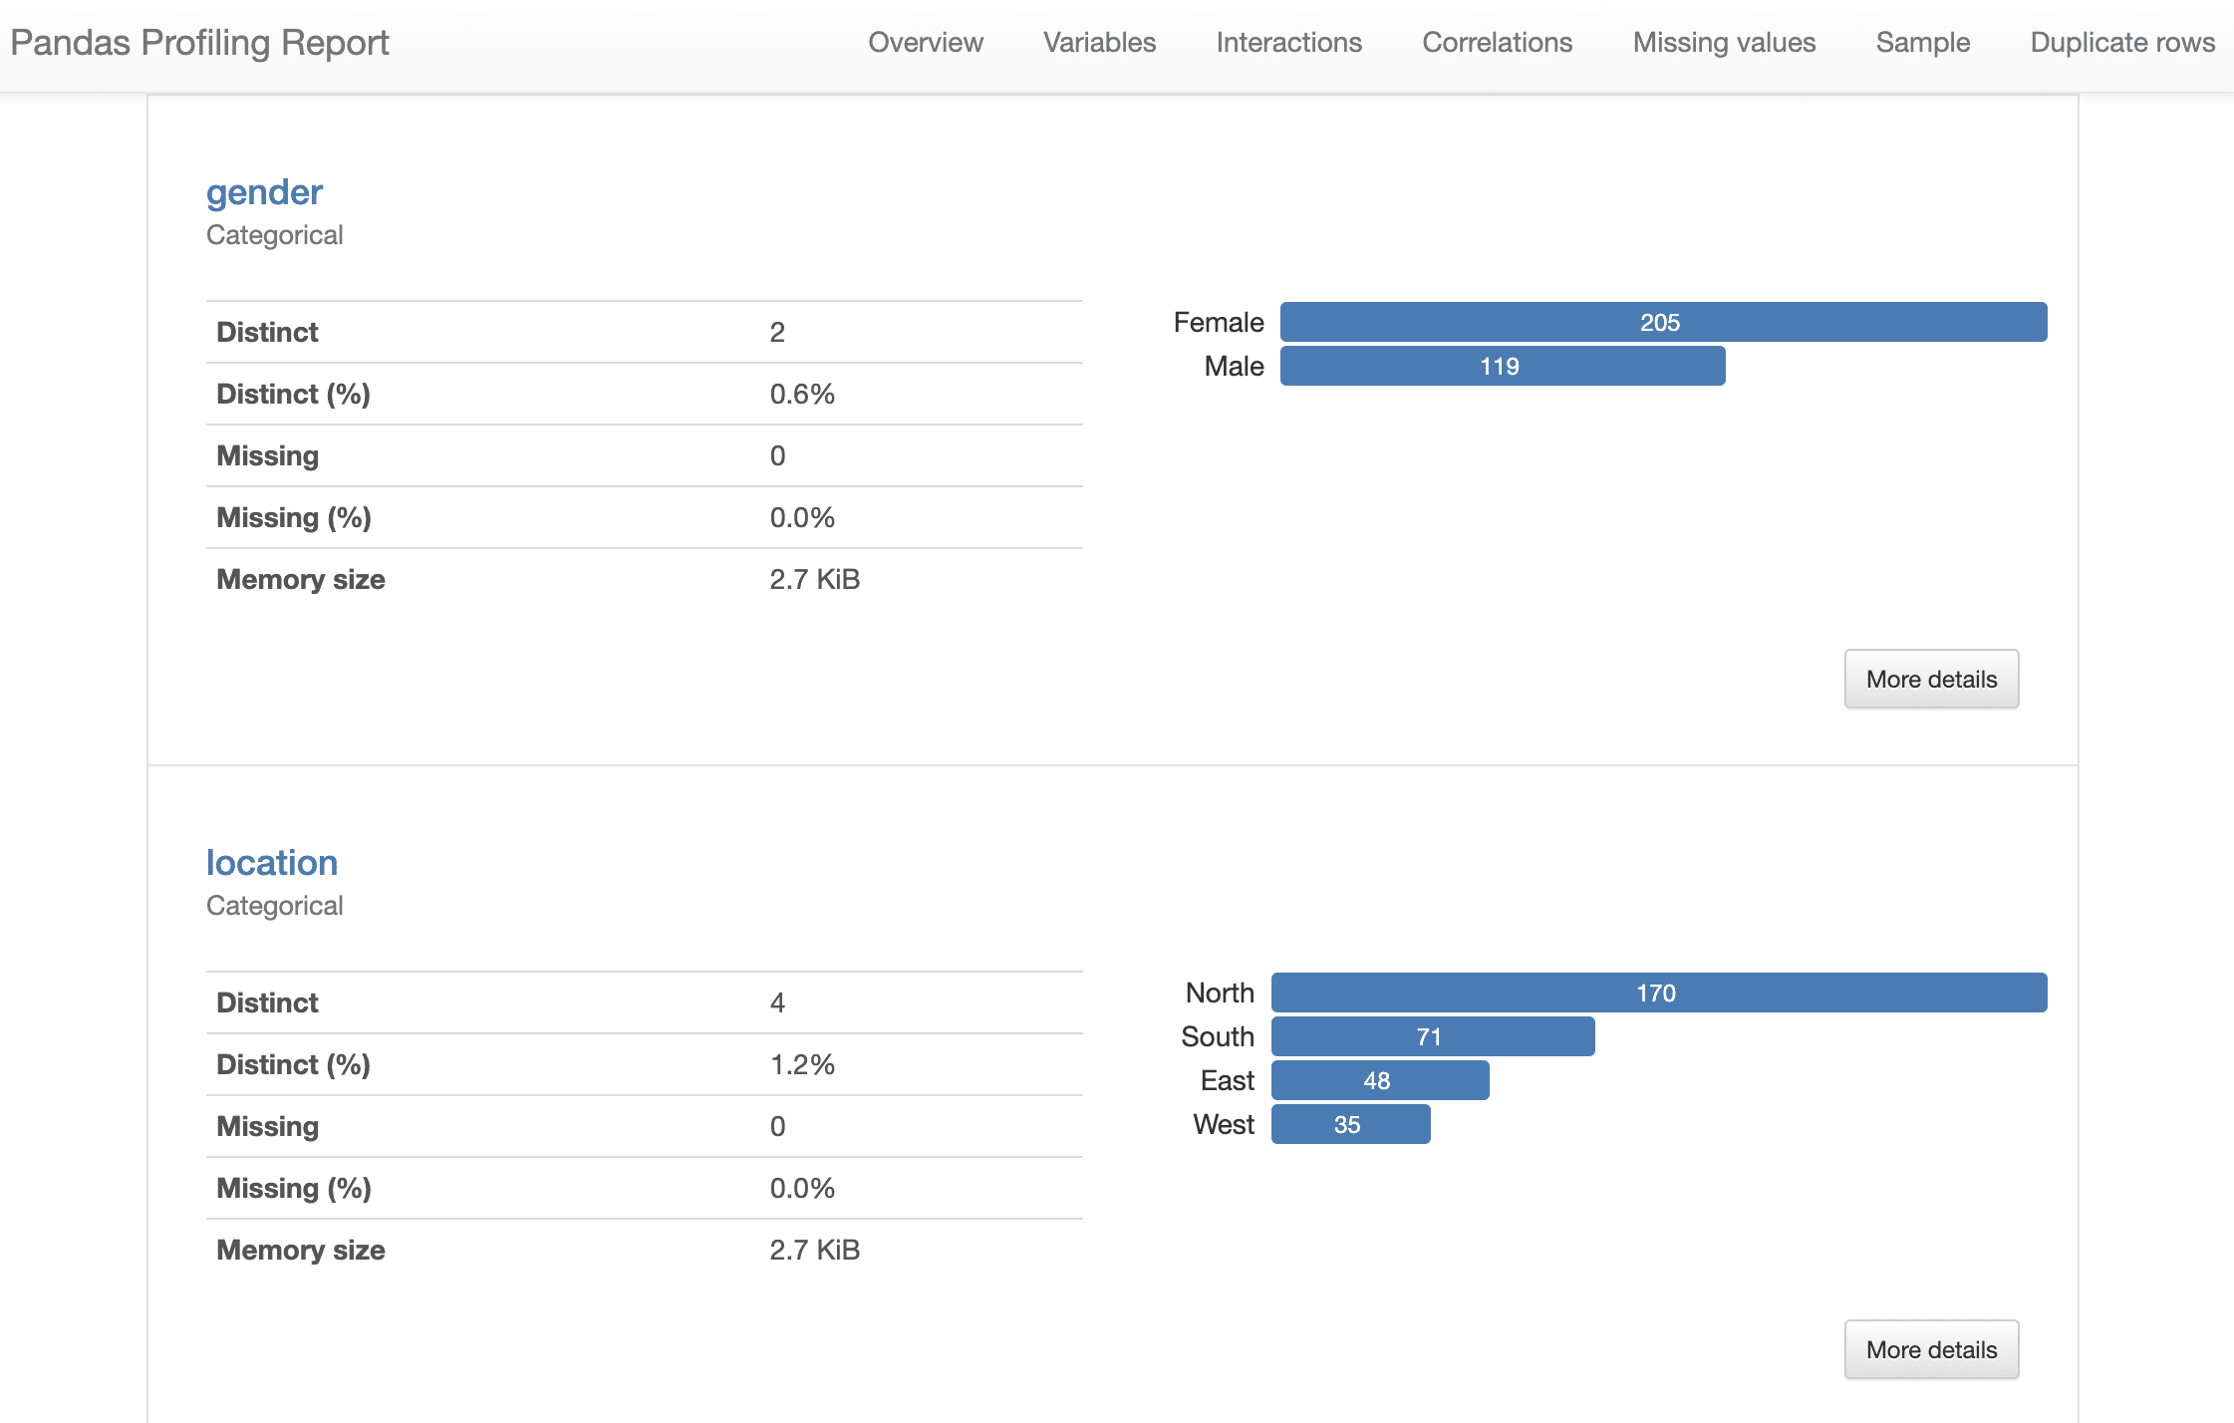2234x1423 pixels.
Task: Click the South bar in location chart
Action: (1432, 1036)
